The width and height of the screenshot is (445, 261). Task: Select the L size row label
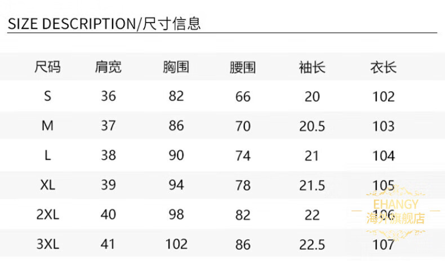47,155
